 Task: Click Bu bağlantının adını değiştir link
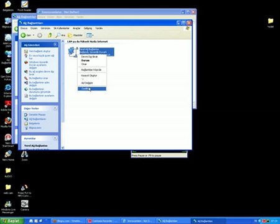click(x=39, y=84)
